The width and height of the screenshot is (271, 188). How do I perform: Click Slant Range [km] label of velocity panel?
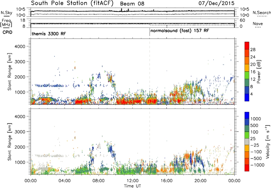[x=9, y=142]
